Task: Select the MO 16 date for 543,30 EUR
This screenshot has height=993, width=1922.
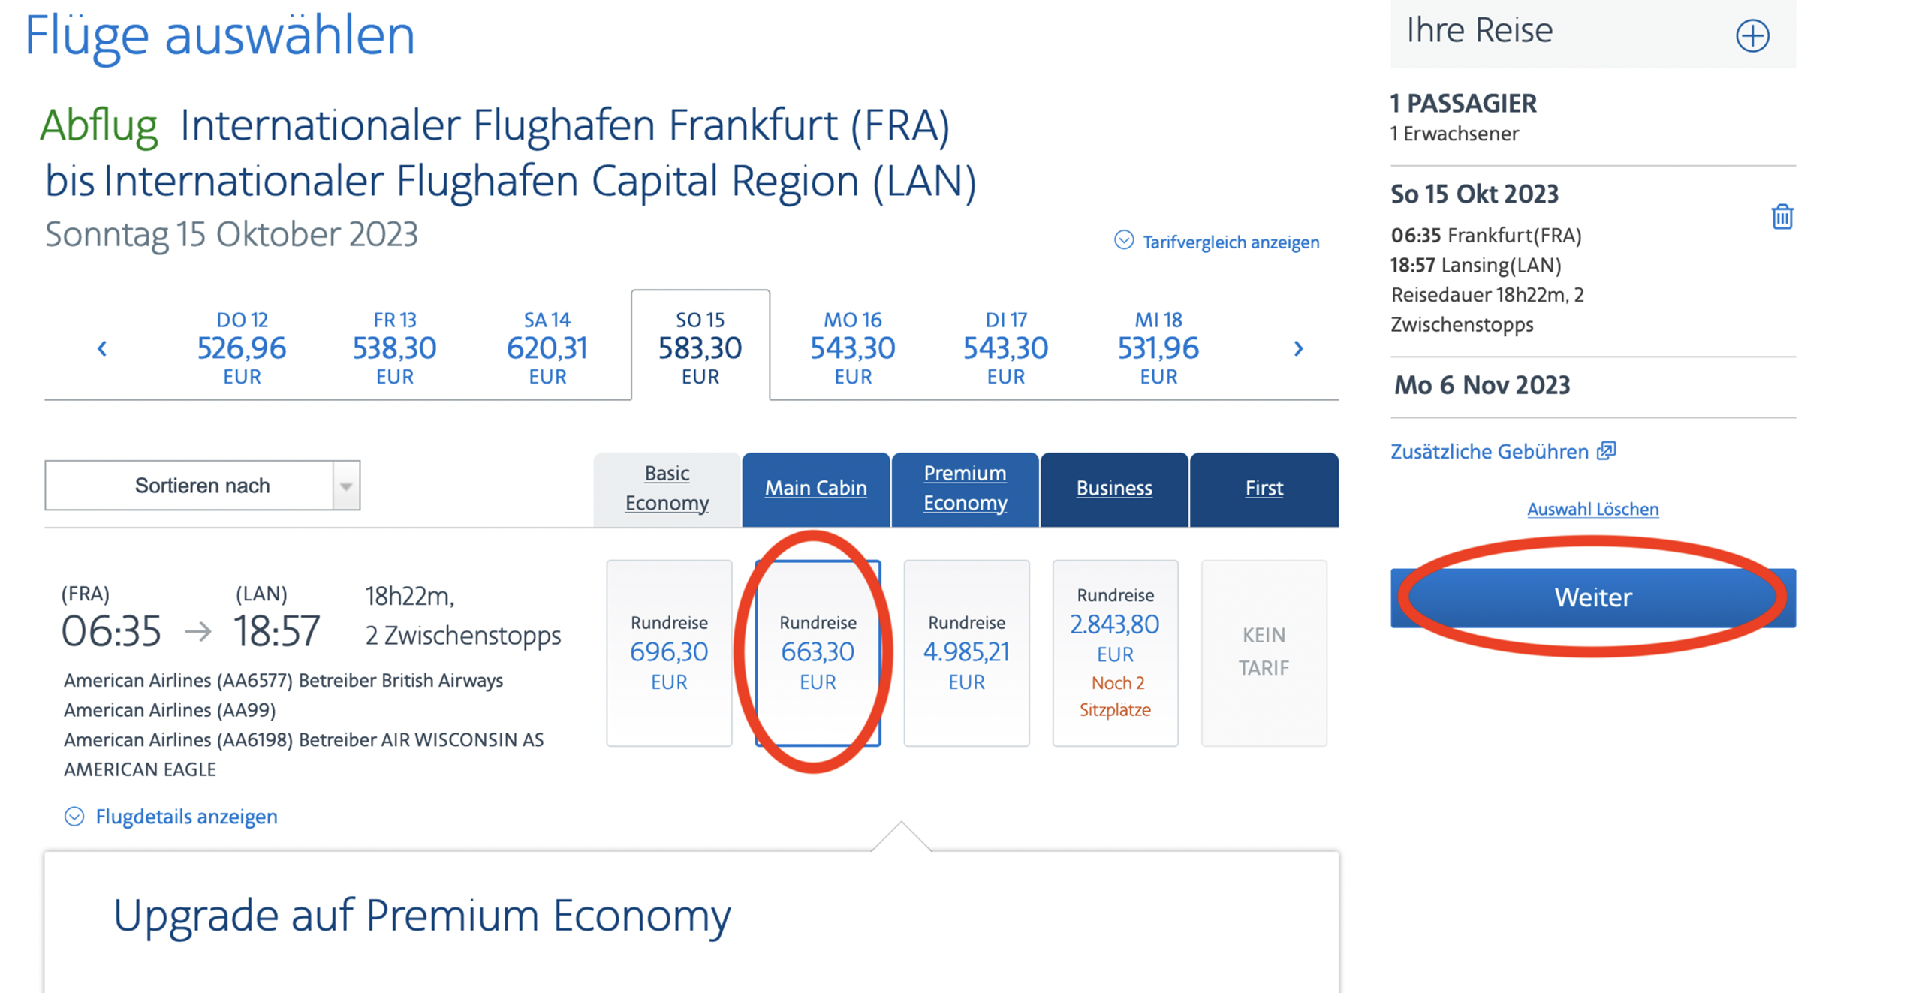Action: click(852, 347)
